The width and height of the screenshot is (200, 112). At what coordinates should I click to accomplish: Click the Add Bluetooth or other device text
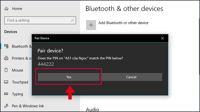pos(123,23)
